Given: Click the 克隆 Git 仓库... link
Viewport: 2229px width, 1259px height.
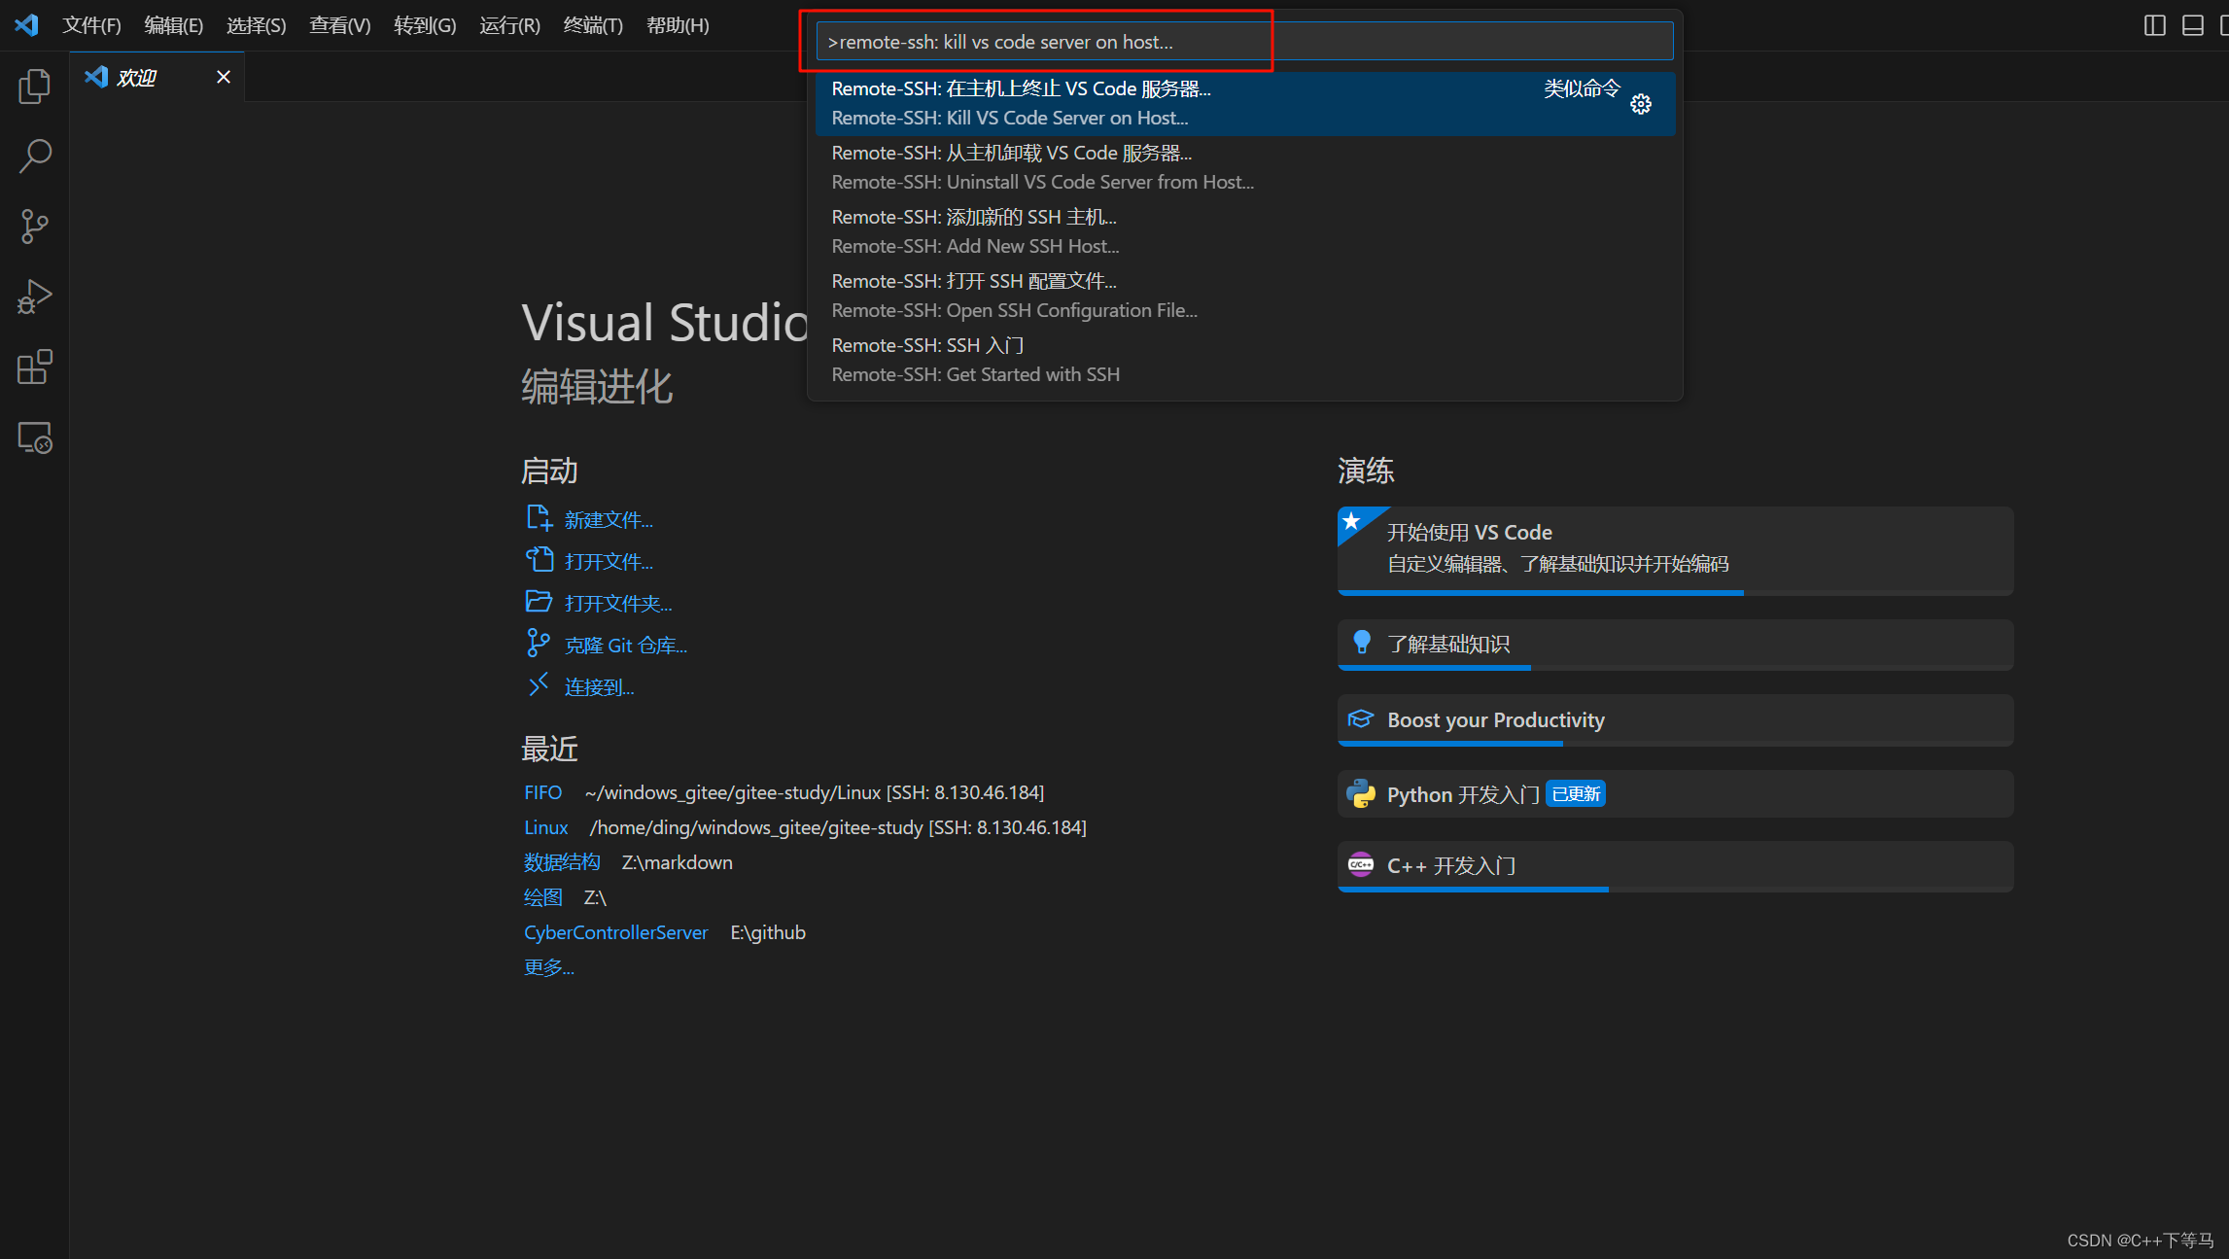Looking at the screenshot, I should [x=625, y=646].
